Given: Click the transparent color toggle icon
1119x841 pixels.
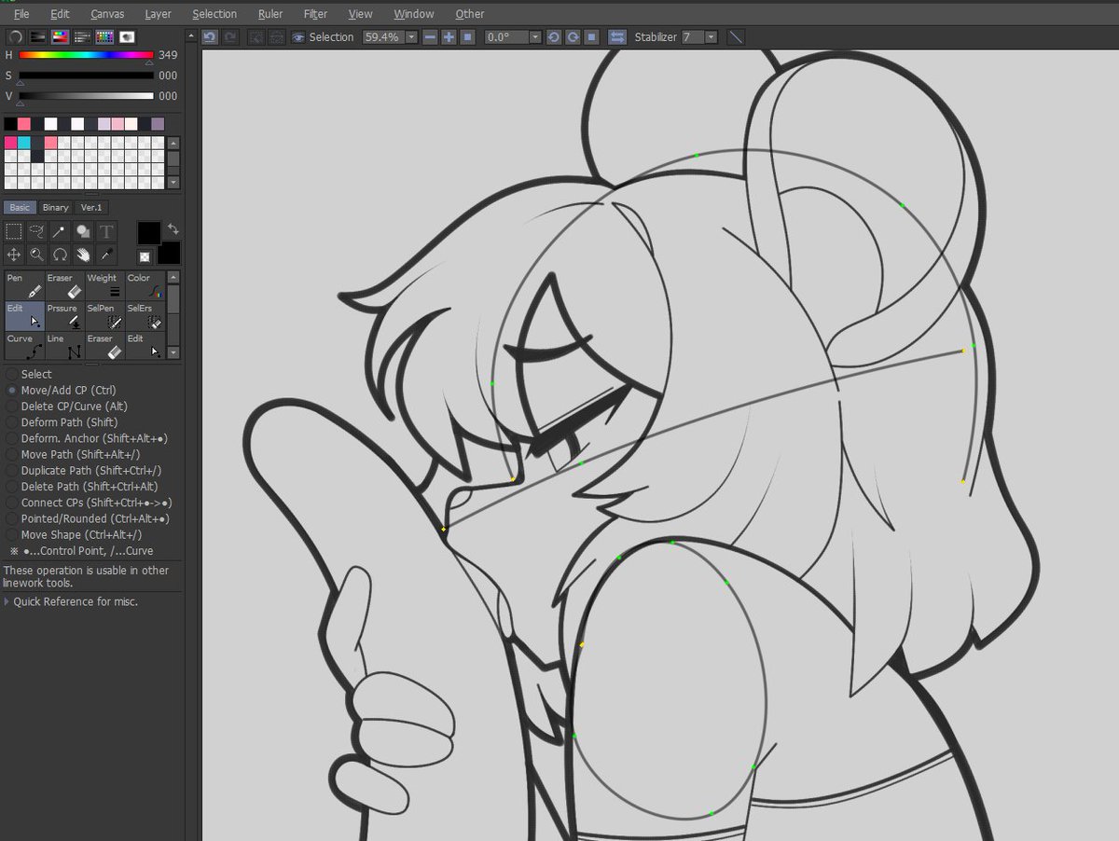Looking at the screenshot, I should point(145,256).
